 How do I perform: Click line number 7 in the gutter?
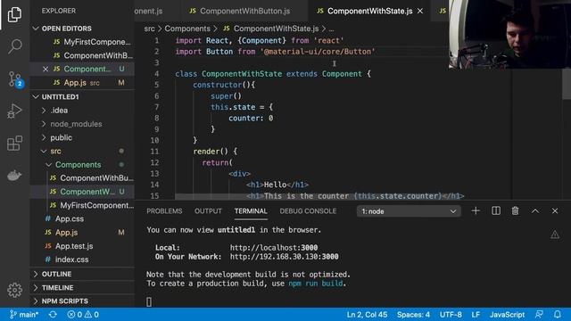(157, 107)
